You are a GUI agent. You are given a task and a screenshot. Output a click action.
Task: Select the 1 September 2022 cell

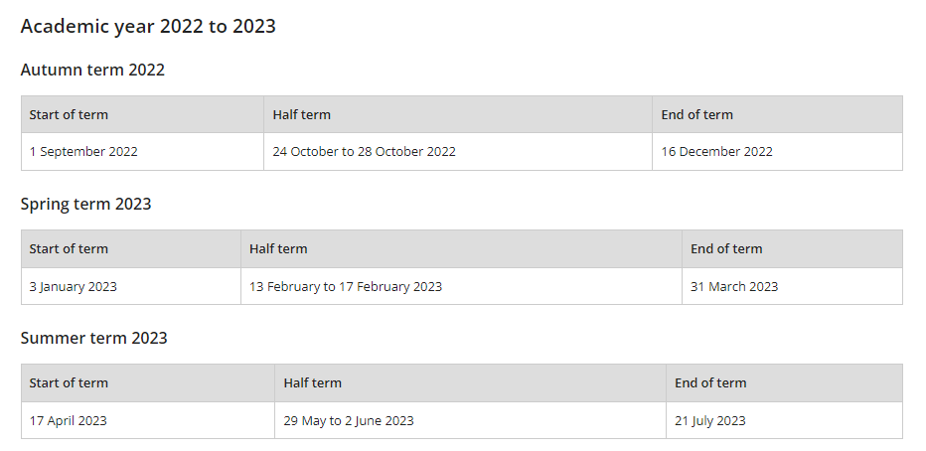(x=142, y=152)
